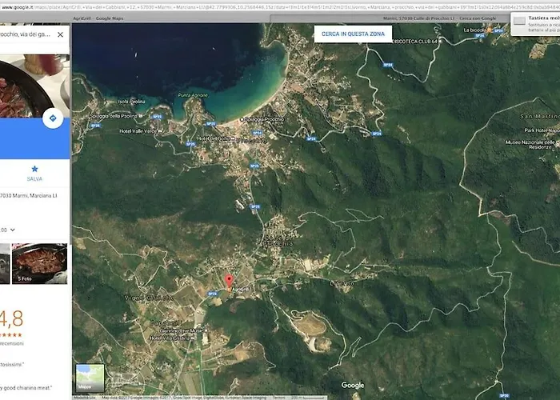Expand the opening hours dropdown chevron
Viewport: 560px width, 400px height.
point(13,230)
